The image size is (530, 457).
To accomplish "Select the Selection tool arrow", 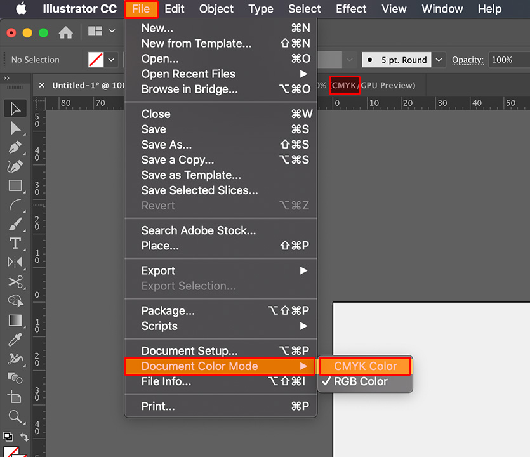I will 15,109.
